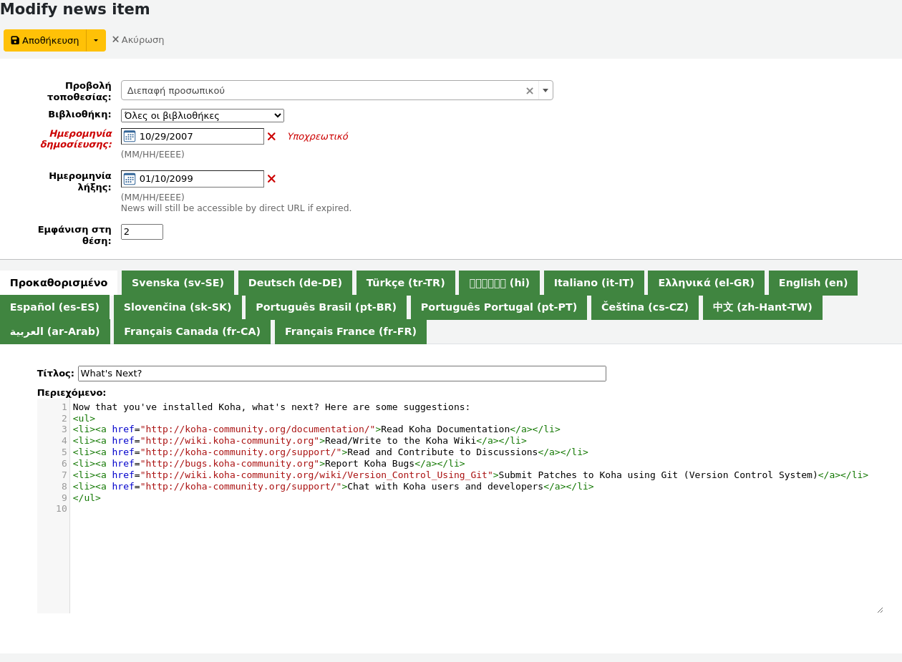Viewport: 902px width, 662px height.
Task: Switch to Svenska (sv-SE) tab
Action: (178, 283)
